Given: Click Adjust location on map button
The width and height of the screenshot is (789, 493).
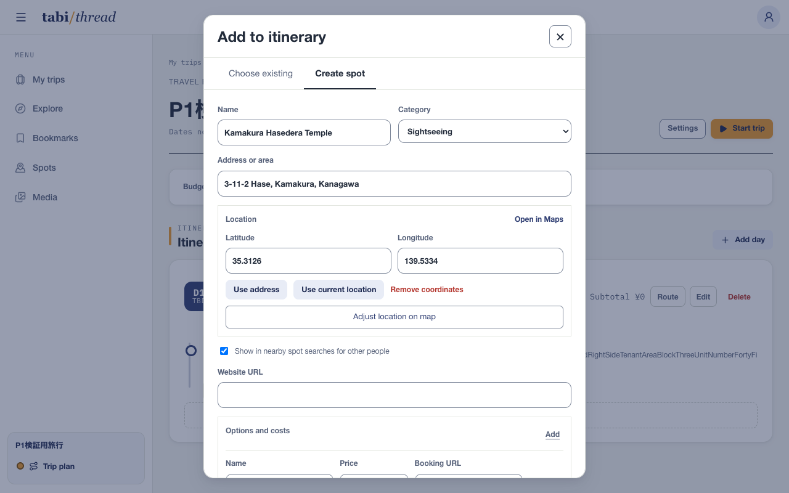Looking at the screenshot, I should 394,317.
